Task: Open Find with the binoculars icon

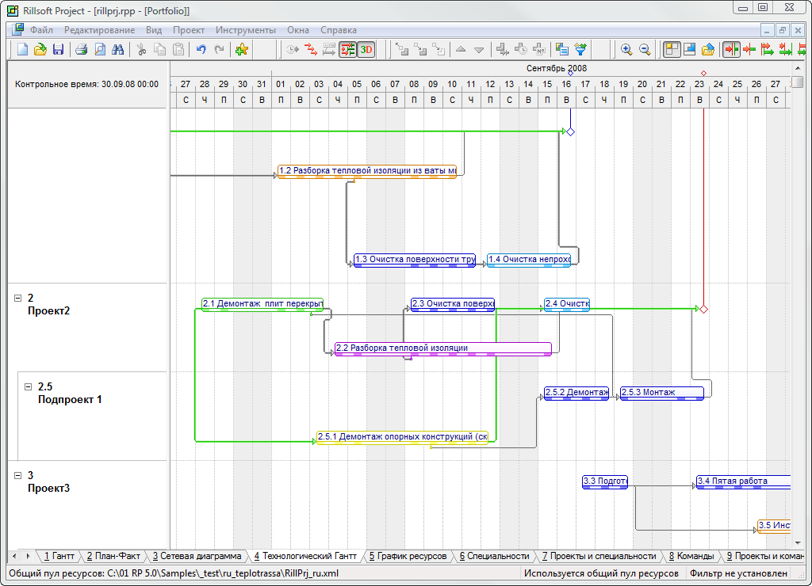Action: 118,49
